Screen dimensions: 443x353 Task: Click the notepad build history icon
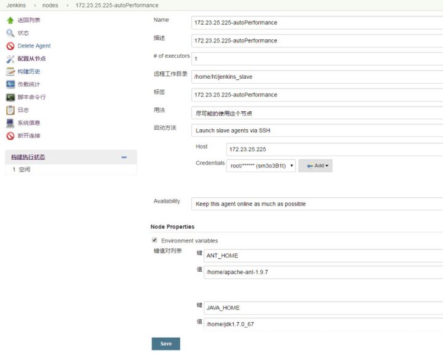point(10,71)
